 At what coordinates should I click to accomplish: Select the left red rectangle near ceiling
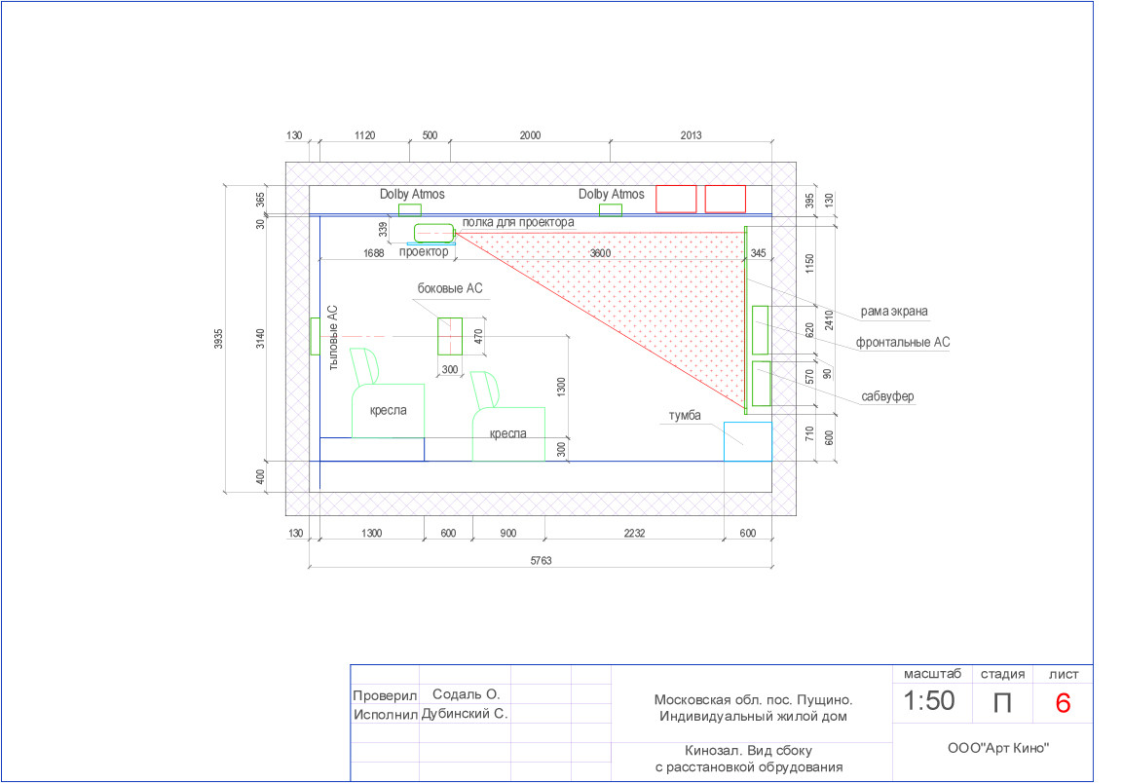tap(676, 199)
